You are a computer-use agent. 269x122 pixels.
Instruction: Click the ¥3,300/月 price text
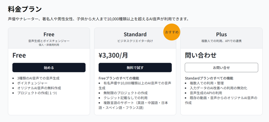point(113,56)
